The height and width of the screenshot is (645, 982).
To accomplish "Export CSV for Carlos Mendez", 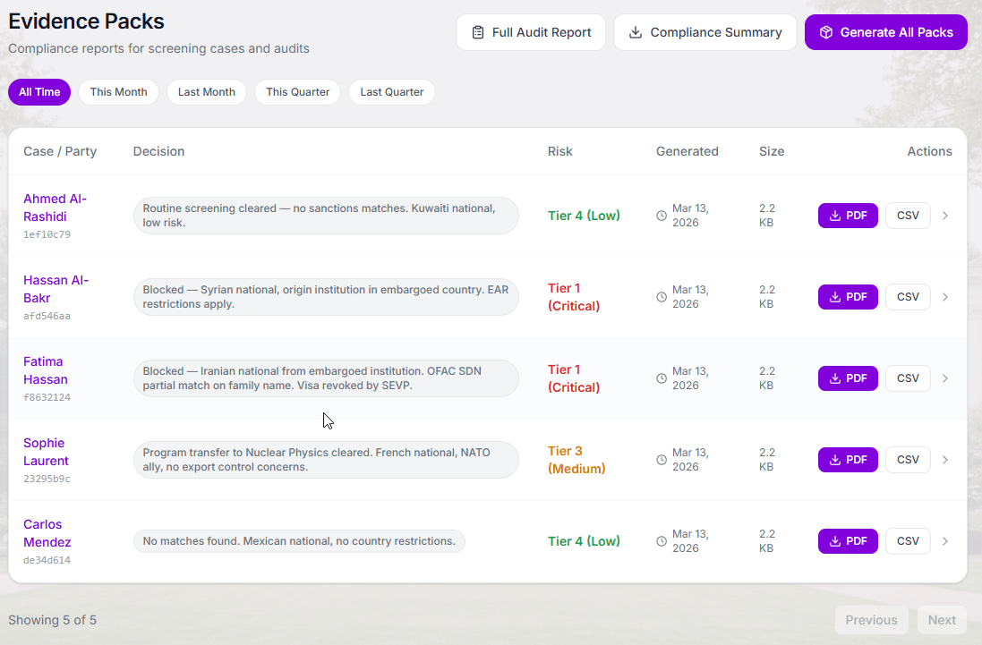I will (908, 541).
